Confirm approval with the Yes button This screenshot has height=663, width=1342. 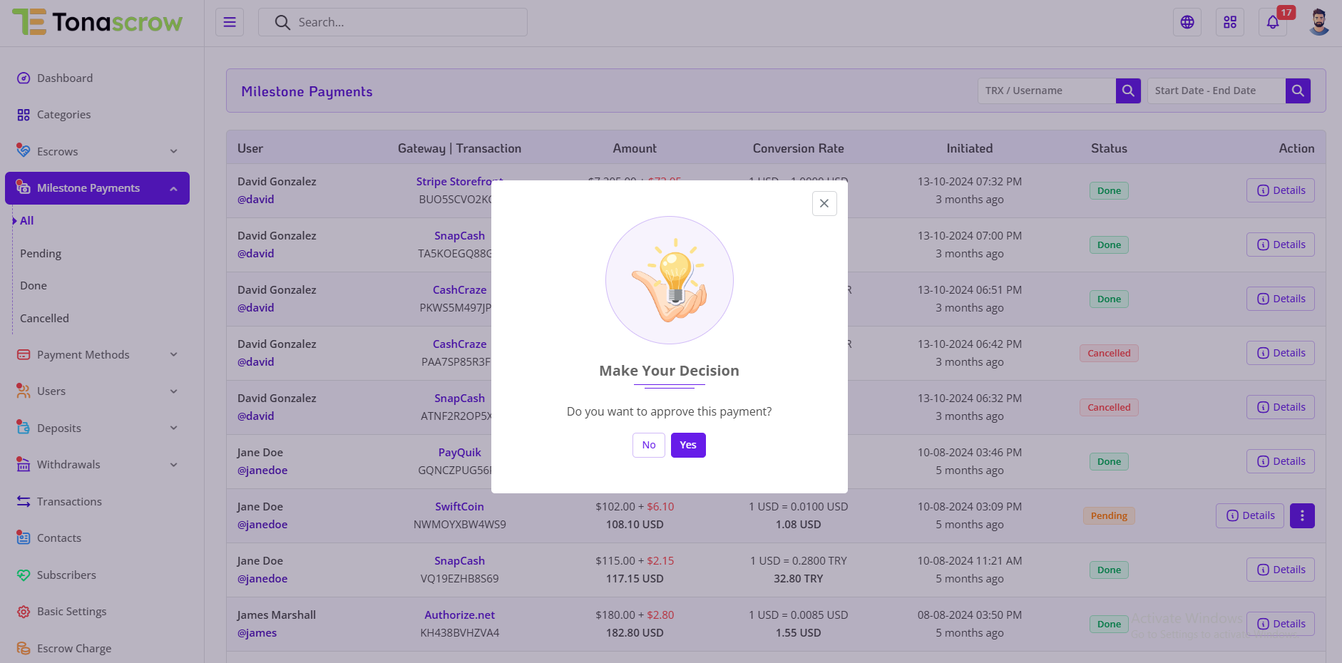(x=688, y=445)
